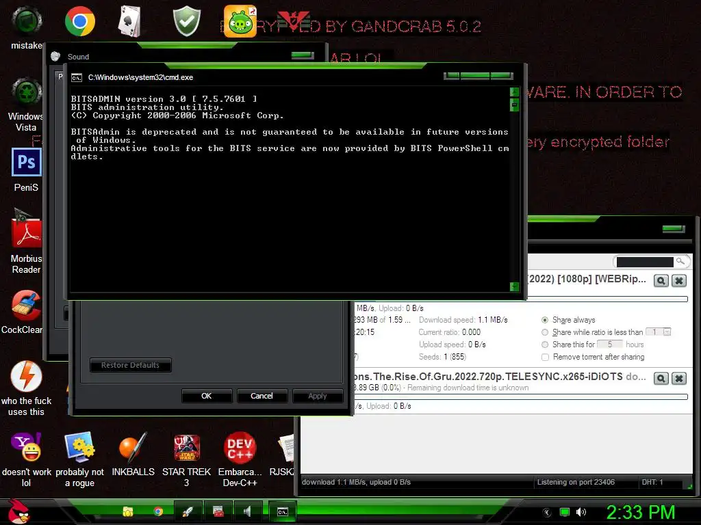Open the folder icon in the taskbar

(x=128, y=511)
